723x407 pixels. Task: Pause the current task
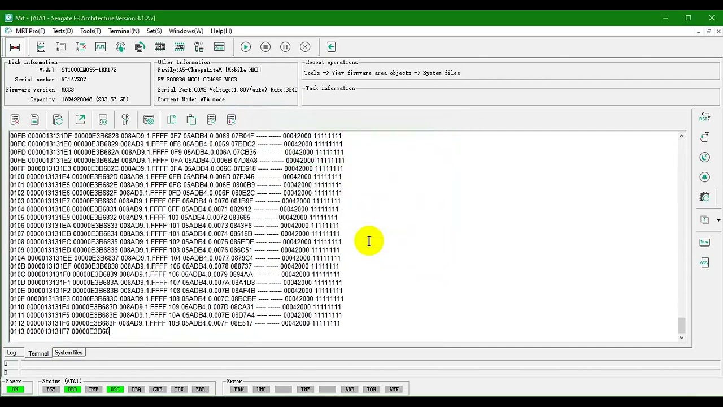[285, 47]
